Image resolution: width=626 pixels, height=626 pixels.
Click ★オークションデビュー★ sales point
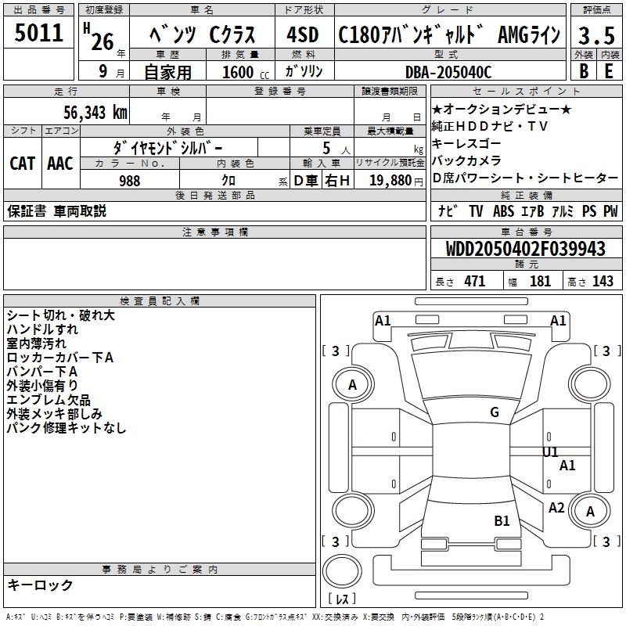(x=502, y=109)
